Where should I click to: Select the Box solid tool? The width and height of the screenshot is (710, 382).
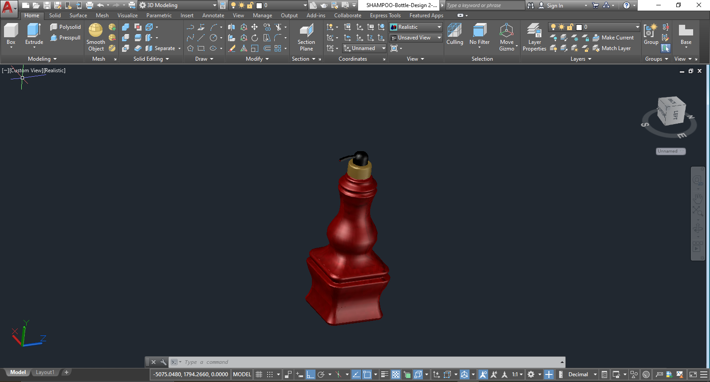(x=11, y=35)
